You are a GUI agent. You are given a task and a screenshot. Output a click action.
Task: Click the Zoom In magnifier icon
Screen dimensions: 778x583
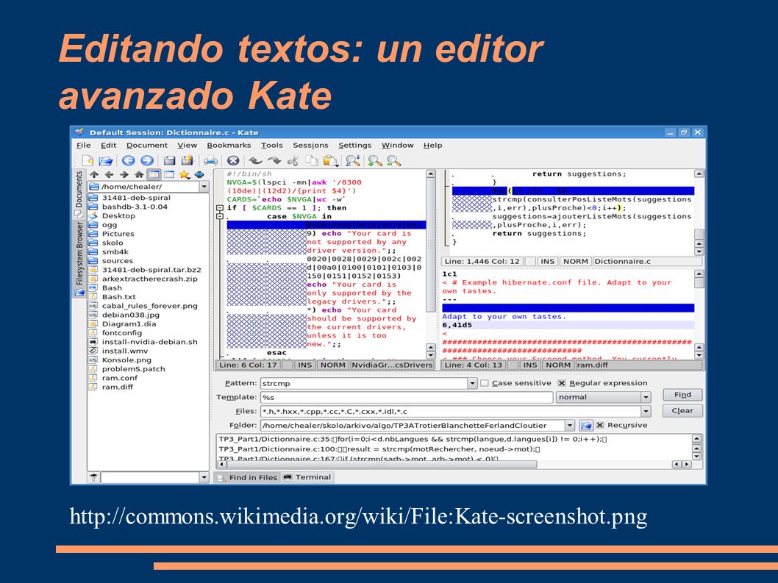coord(375,161)
